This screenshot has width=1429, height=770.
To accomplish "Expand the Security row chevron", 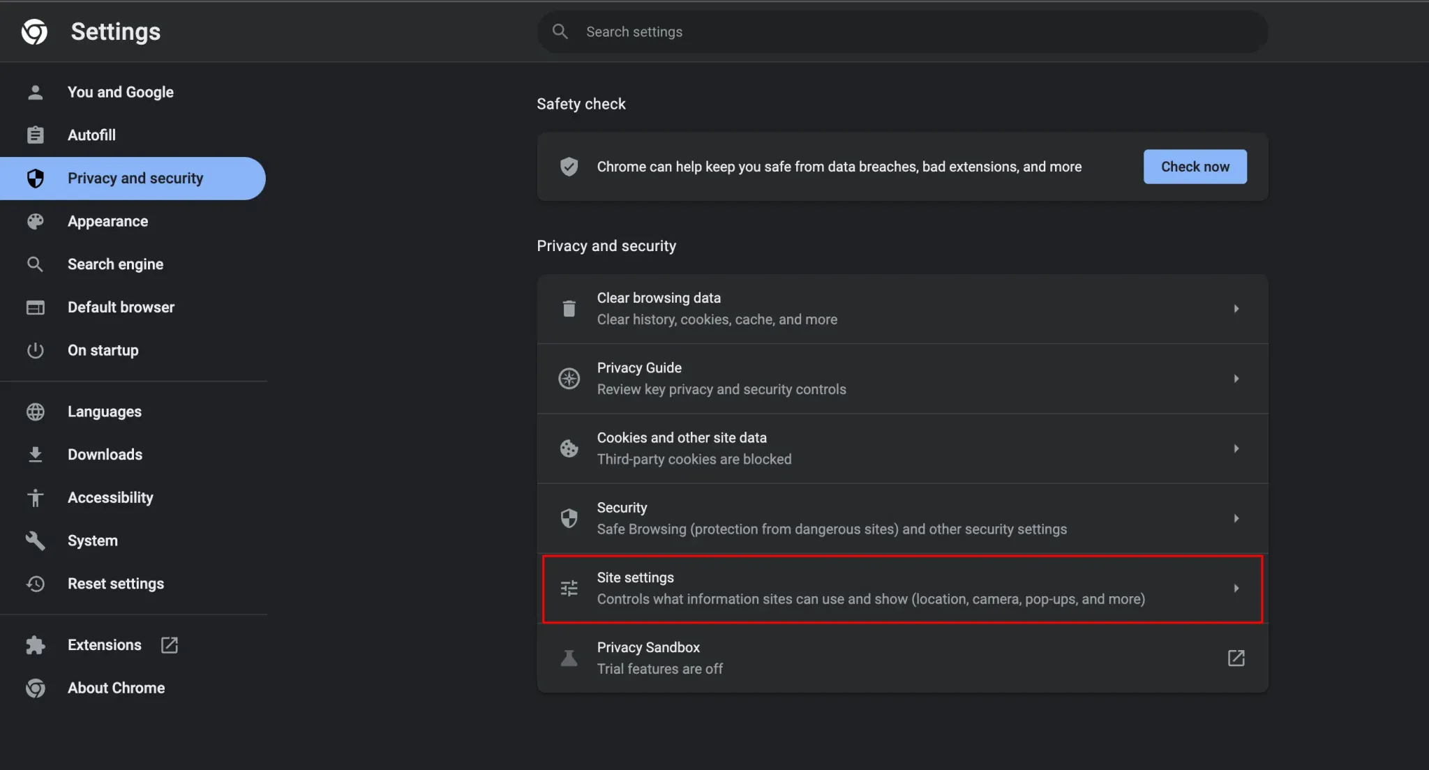I will (x=1236, y=518).
